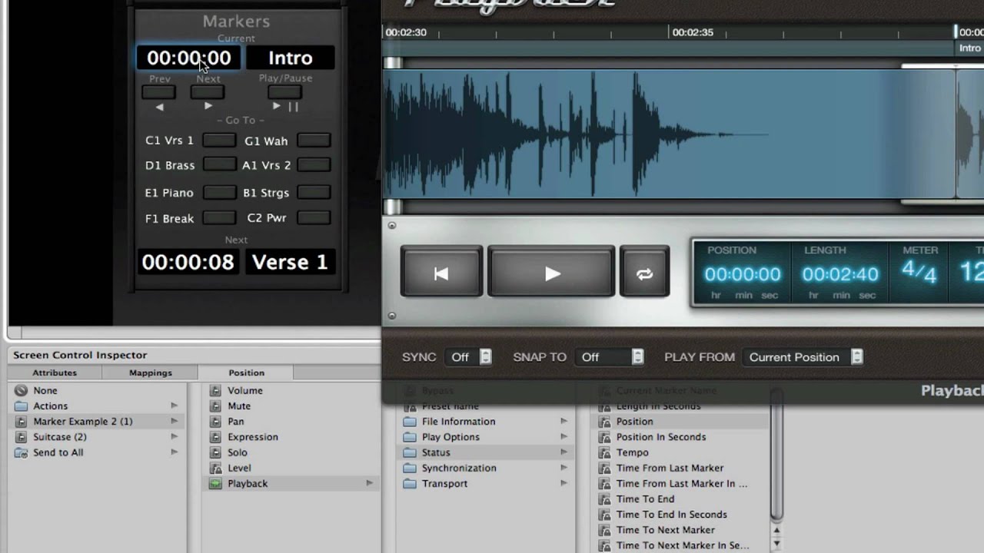Screen dimensions: 984x553
Task: Expand arrow for Playback row
Action: pos(369,483)
